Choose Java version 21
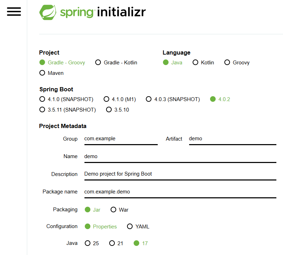 click(112, 243)
